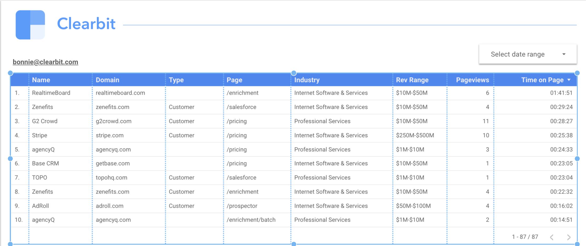Click /enrichment/batch page cell
The height and width of the screenshot is (246, 586).
click(251, 220)
